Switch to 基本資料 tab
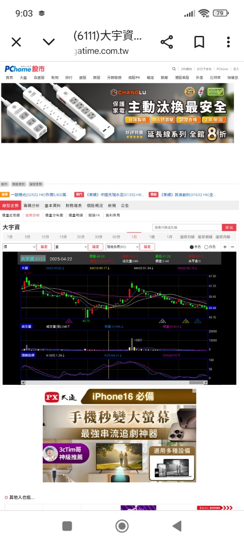The image size is (244, 542). coord(53,205)
